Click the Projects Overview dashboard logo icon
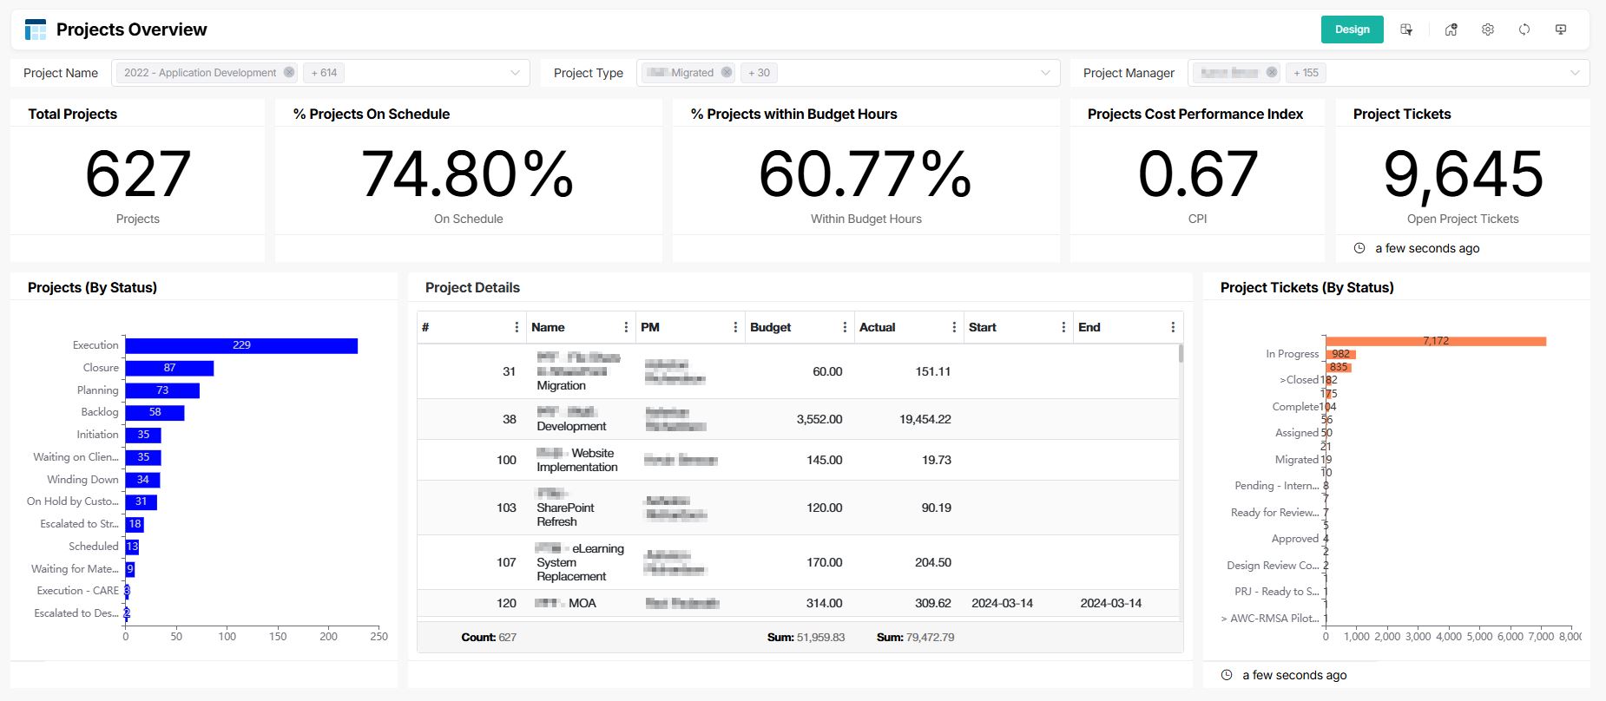 36,29
